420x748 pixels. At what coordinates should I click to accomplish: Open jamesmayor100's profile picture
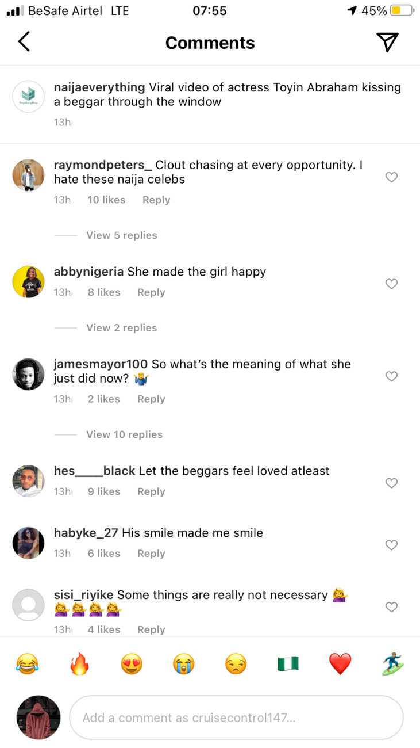click(28, 375)
